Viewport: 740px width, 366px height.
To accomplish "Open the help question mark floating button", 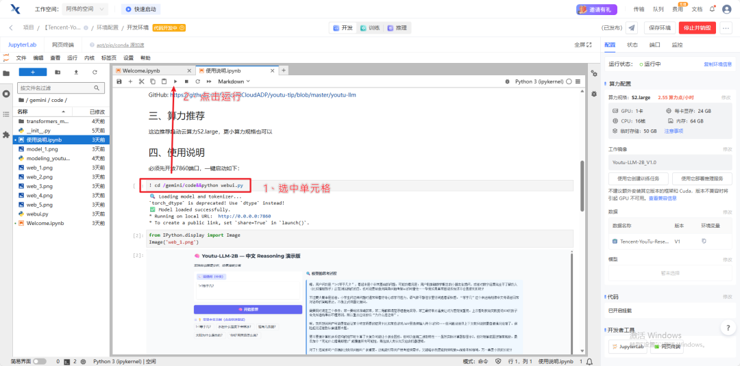I will click(x=728, y=328).
